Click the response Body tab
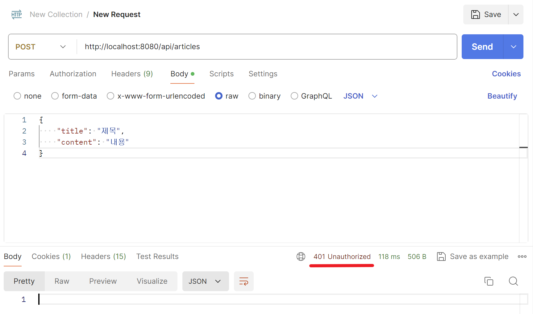533x314 pixels. click(x=13, y=257)
